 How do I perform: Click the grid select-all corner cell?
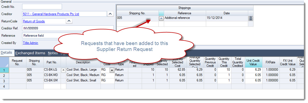(x=5, y=62)
